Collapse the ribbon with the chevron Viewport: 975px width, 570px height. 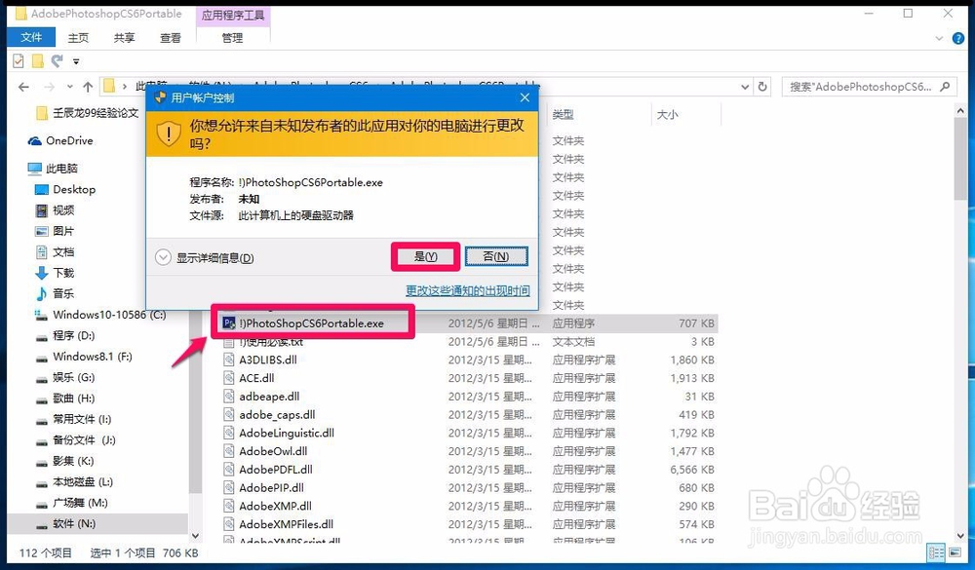(939, 39)
